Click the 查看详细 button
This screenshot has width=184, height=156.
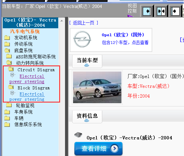[98, 149]
